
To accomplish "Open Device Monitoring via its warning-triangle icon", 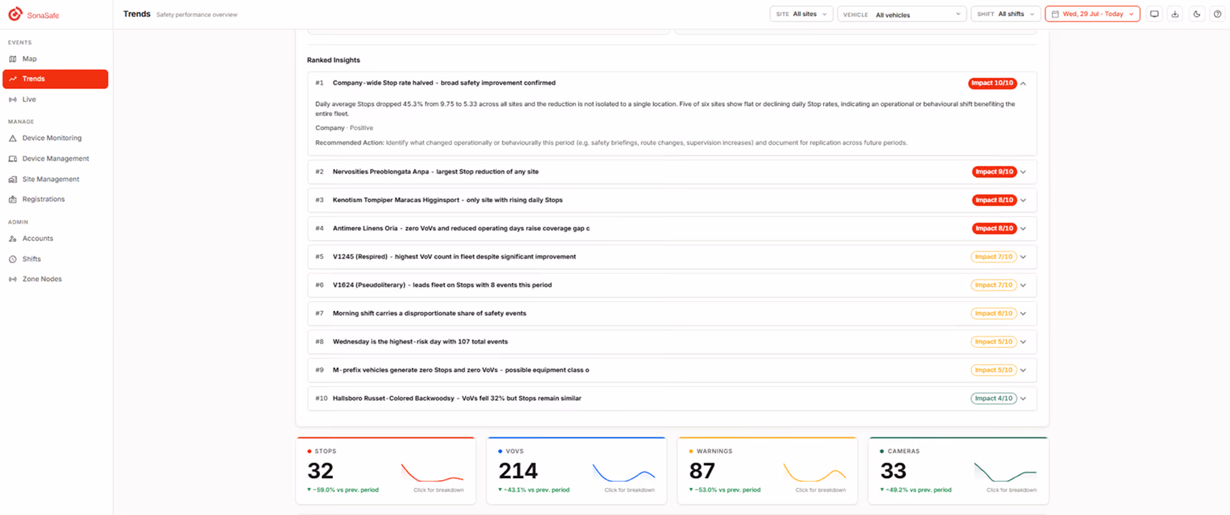I will pos(13,138).
